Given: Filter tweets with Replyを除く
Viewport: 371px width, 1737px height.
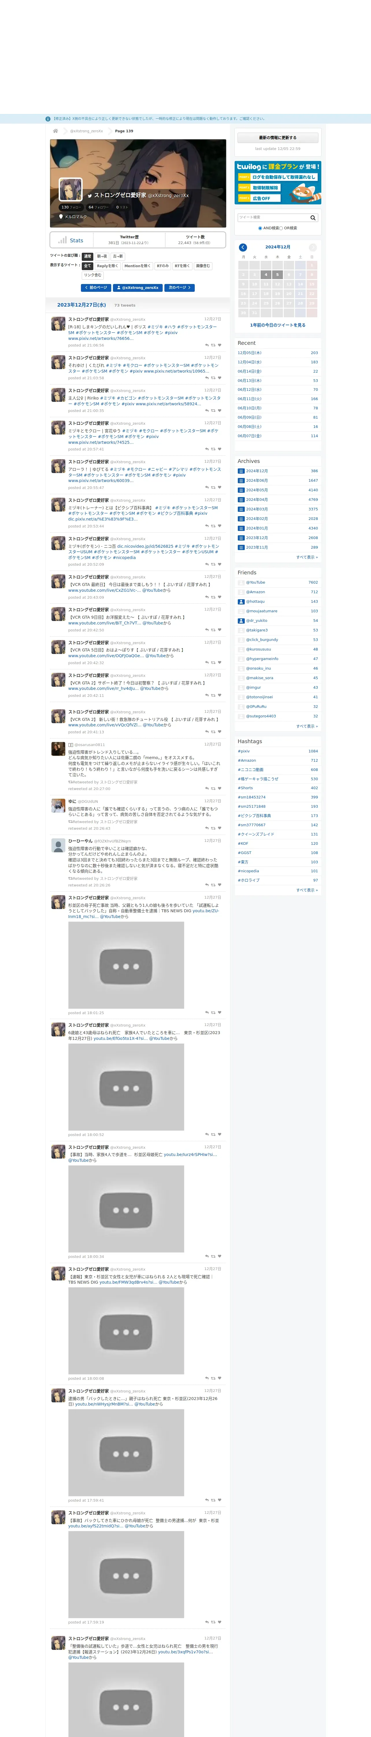Looking at the screenshot, I should 107,266.
